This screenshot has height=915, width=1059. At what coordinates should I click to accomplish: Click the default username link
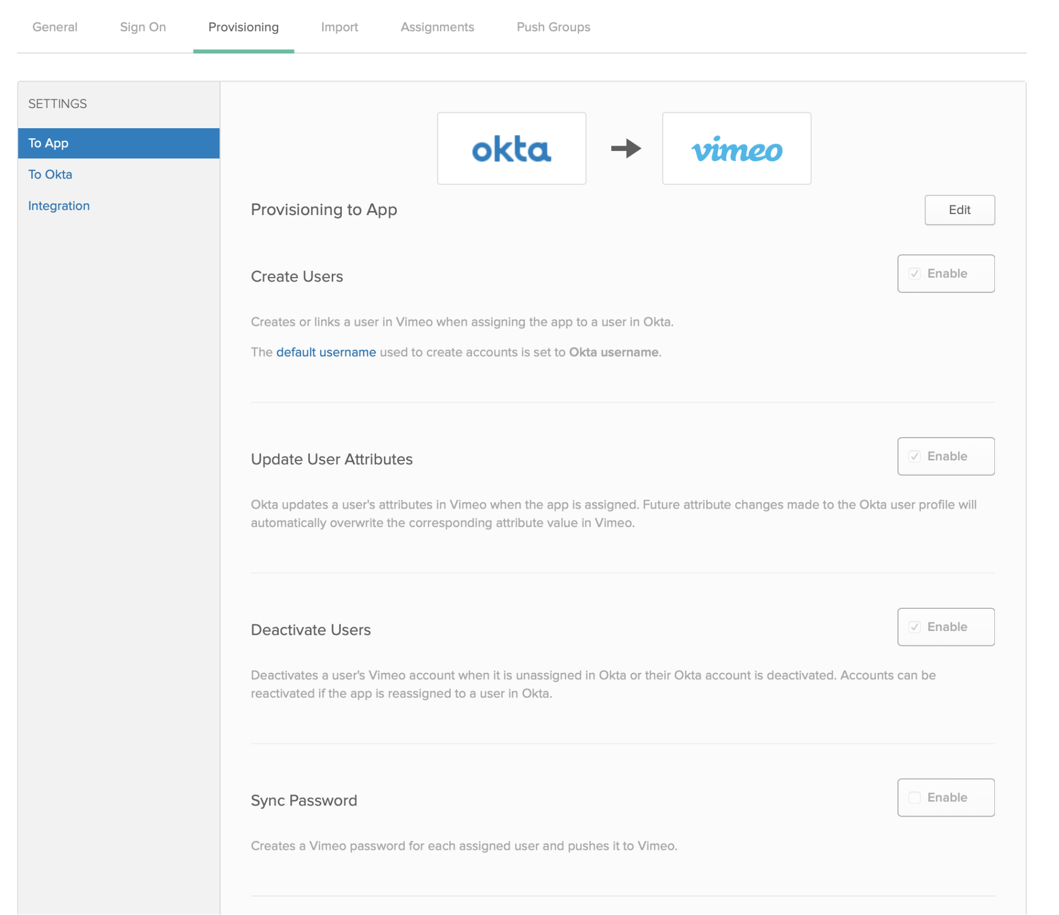click(x=326, y=352)
